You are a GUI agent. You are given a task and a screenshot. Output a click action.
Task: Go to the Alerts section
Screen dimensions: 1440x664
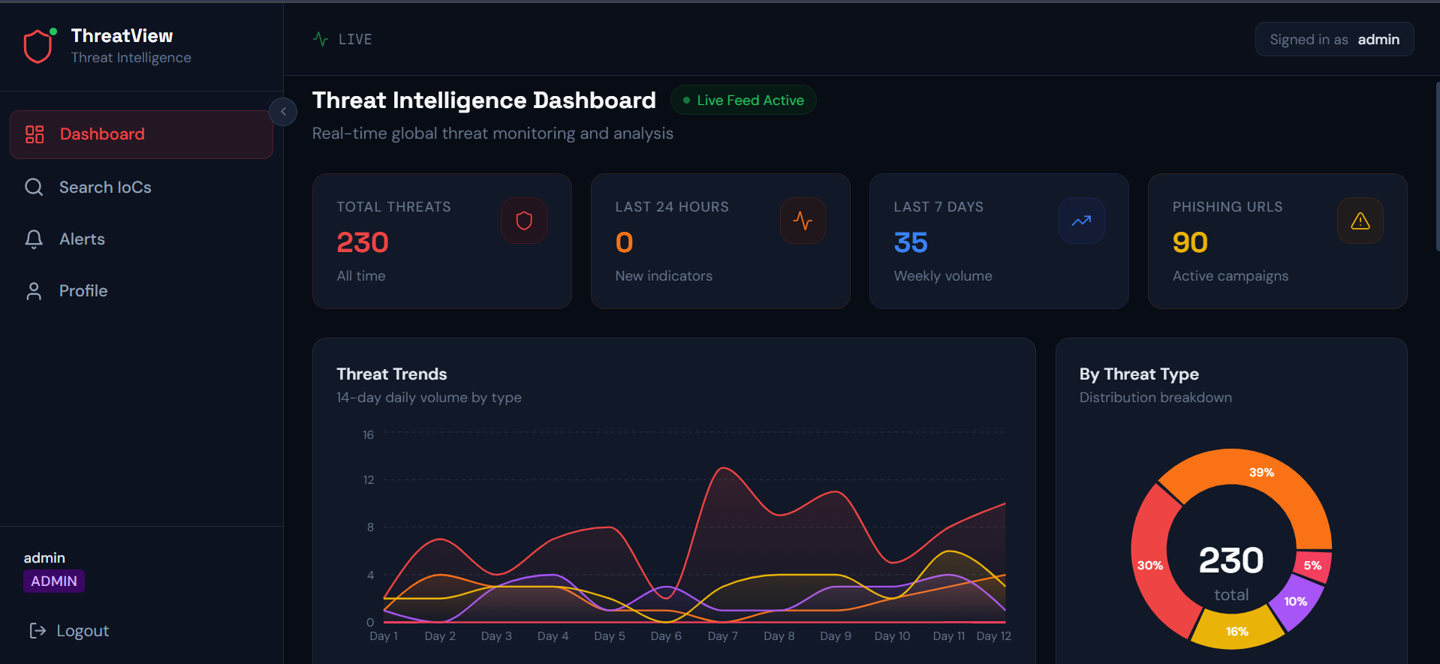coord(141,239)
